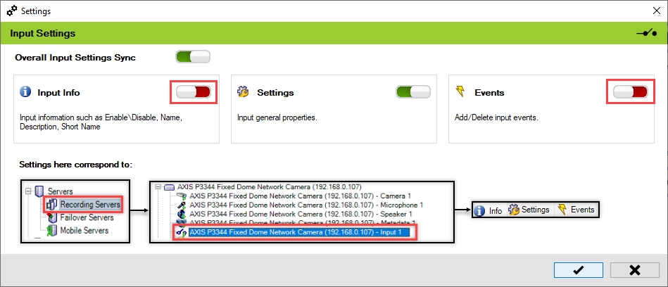Turn off the Settings toggle

pos(413,92)
